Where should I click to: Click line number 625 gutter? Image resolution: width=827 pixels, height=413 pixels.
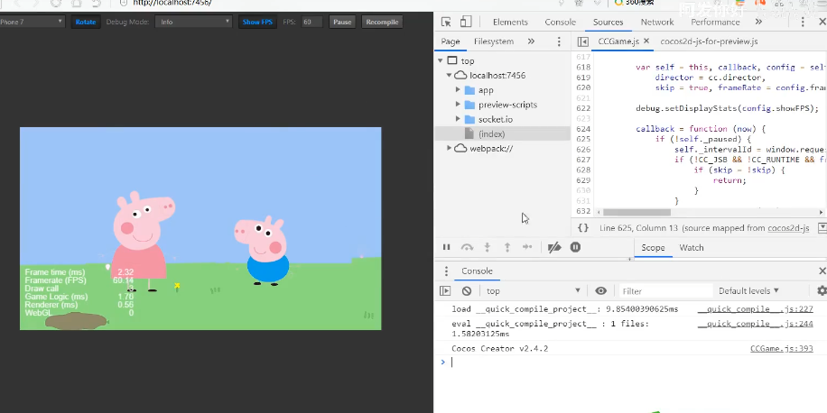583,139
